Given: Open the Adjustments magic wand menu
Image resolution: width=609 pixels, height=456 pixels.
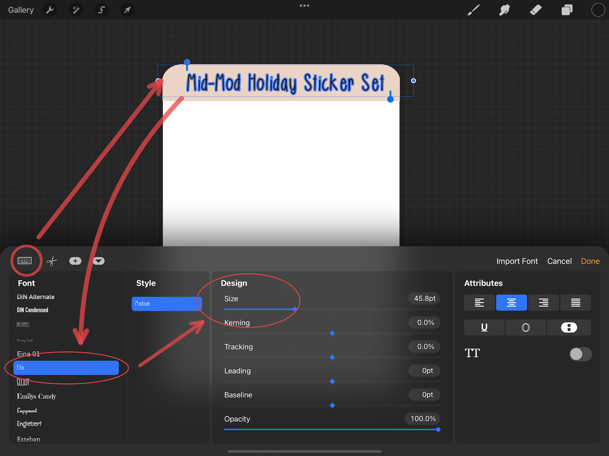Looking at the screenshot, I should coord(75,10).
